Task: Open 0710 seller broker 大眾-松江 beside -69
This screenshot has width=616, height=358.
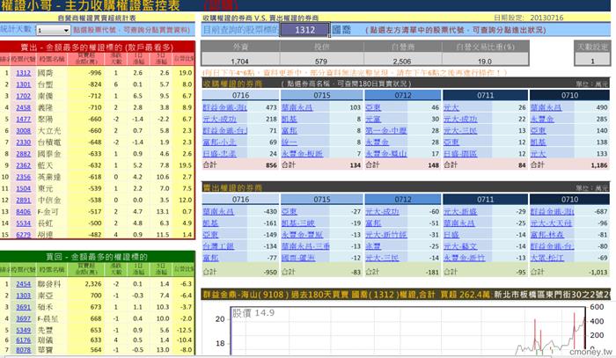Action: click(x=546, y=258)
